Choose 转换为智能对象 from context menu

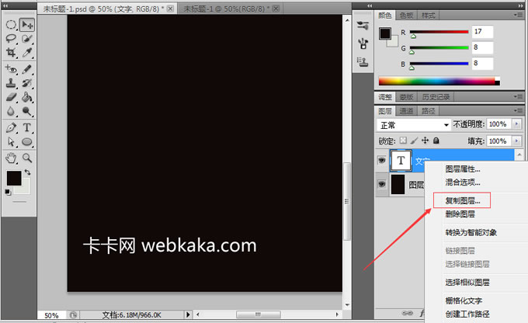pyautogui.click(x=471, y=232)
